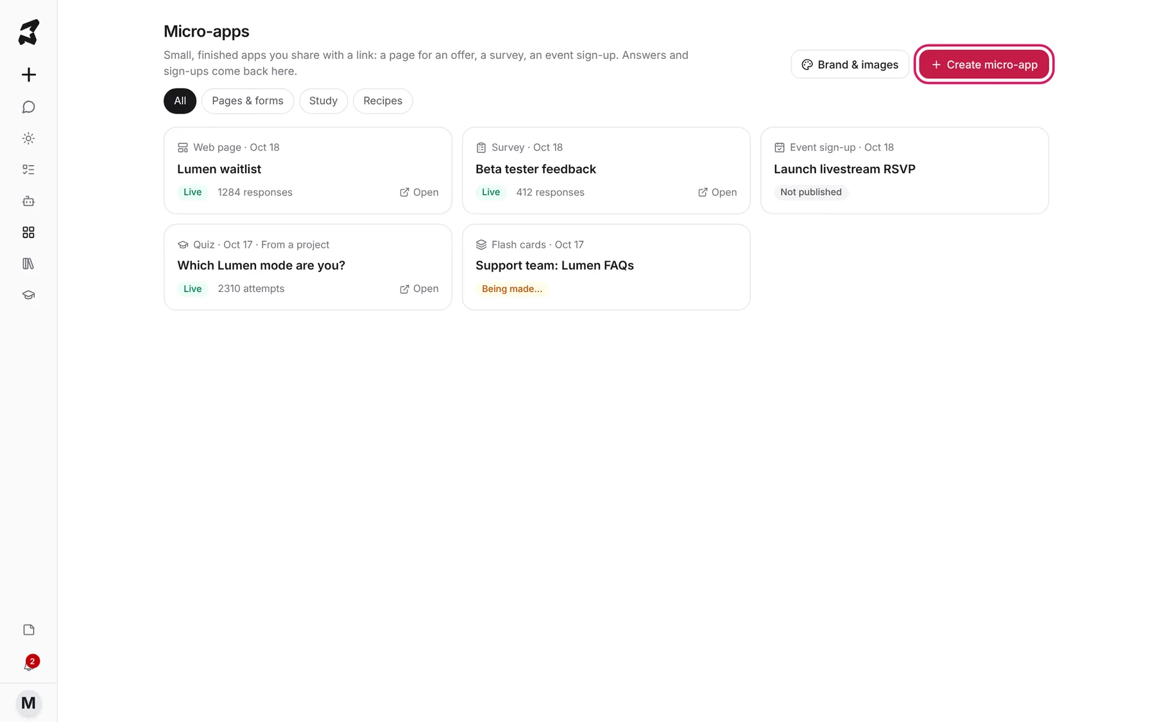The height and width of the screenshot is (722, 1155).
Task: Click the graduation cap icon in sidebar
Action: 28,295
